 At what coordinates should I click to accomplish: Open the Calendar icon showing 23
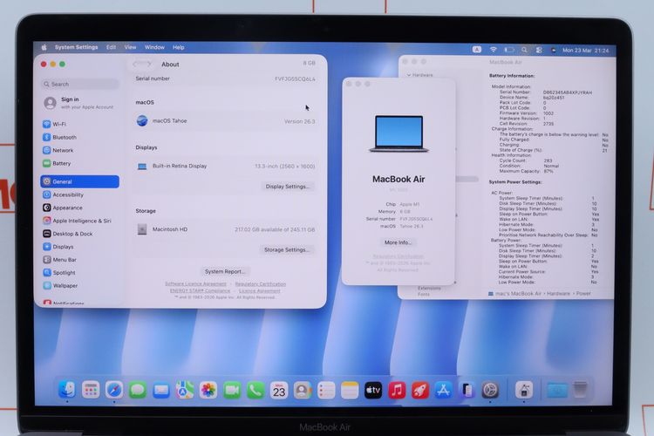[x=279, y=390]
